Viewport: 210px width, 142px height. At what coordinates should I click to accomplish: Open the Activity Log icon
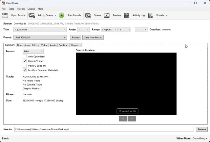click(x=126, y=15)
